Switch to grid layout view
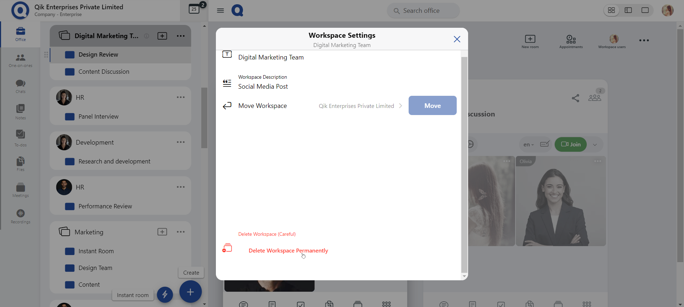 611,10
